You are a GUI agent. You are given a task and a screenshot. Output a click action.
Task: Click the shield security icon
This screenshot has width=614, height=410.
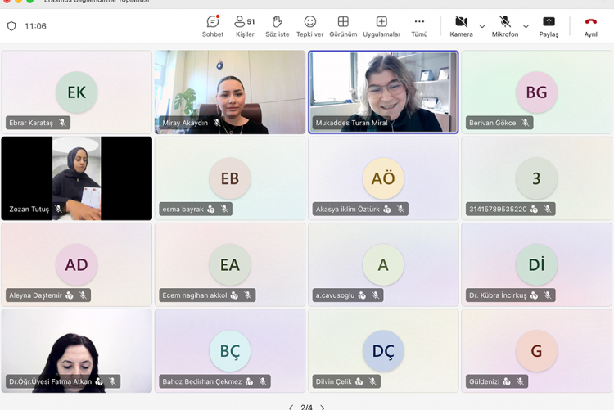click(x=11, y=26)
